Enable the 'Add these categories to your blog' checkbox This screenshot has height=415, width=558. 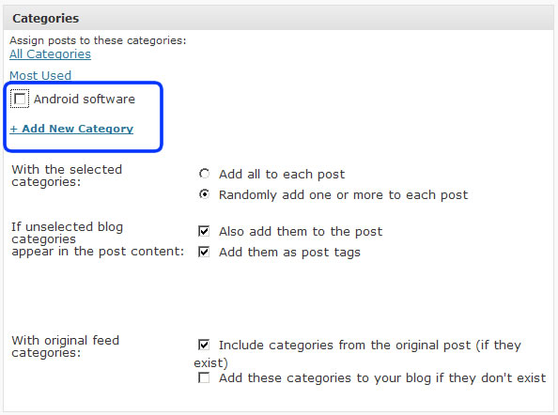[204, 377]
